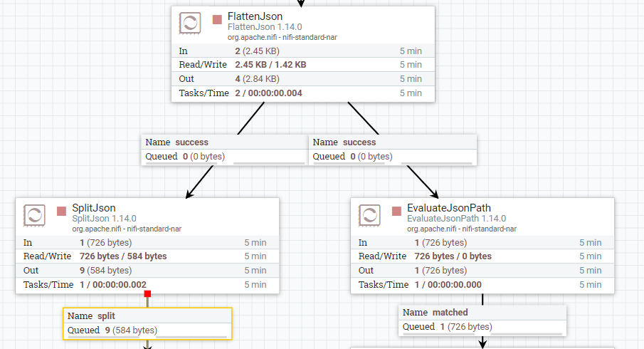Click the Queued 0 row of the right success connection
This screenshot has height=349, width=644.
pyautogui.click(x=393, y=157)
